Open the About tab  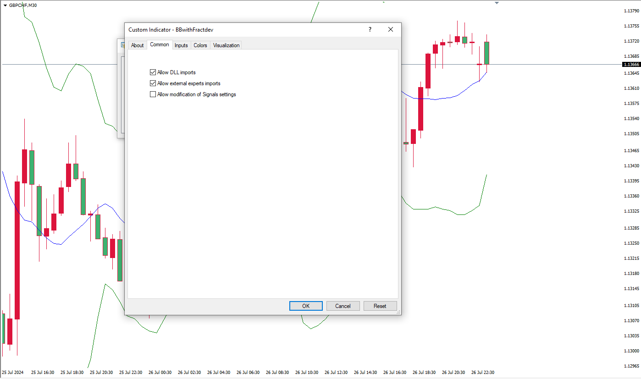pyautogui.click(x=137, y=45)
